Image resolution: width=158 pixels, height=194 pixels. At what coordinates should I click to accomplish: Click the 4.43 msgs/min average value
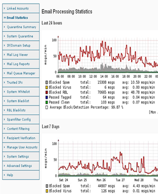144,186
